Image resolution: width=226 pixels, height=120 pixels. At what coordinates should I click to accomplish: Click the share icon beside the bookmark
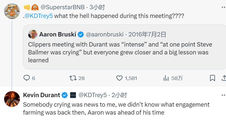(224, 78)
